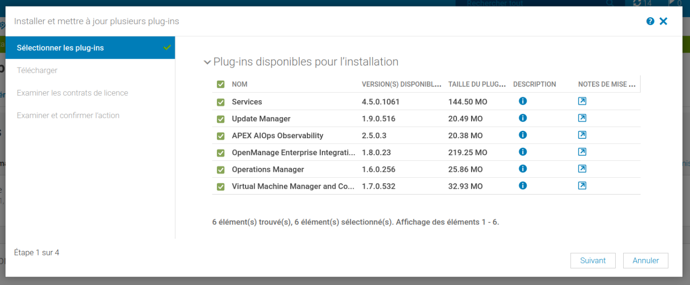This screenshot has width=690, height=285.
Task: Open OpenManage Enterprise Integration release notes
Action: coord(582,152)
